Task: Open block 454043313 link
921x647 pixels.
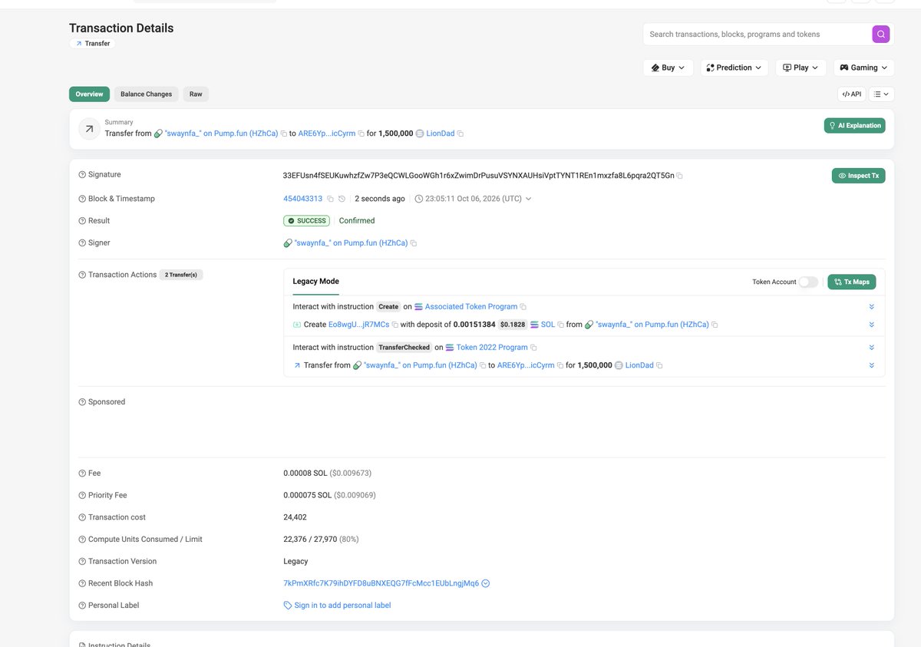Action: [303, 199]
